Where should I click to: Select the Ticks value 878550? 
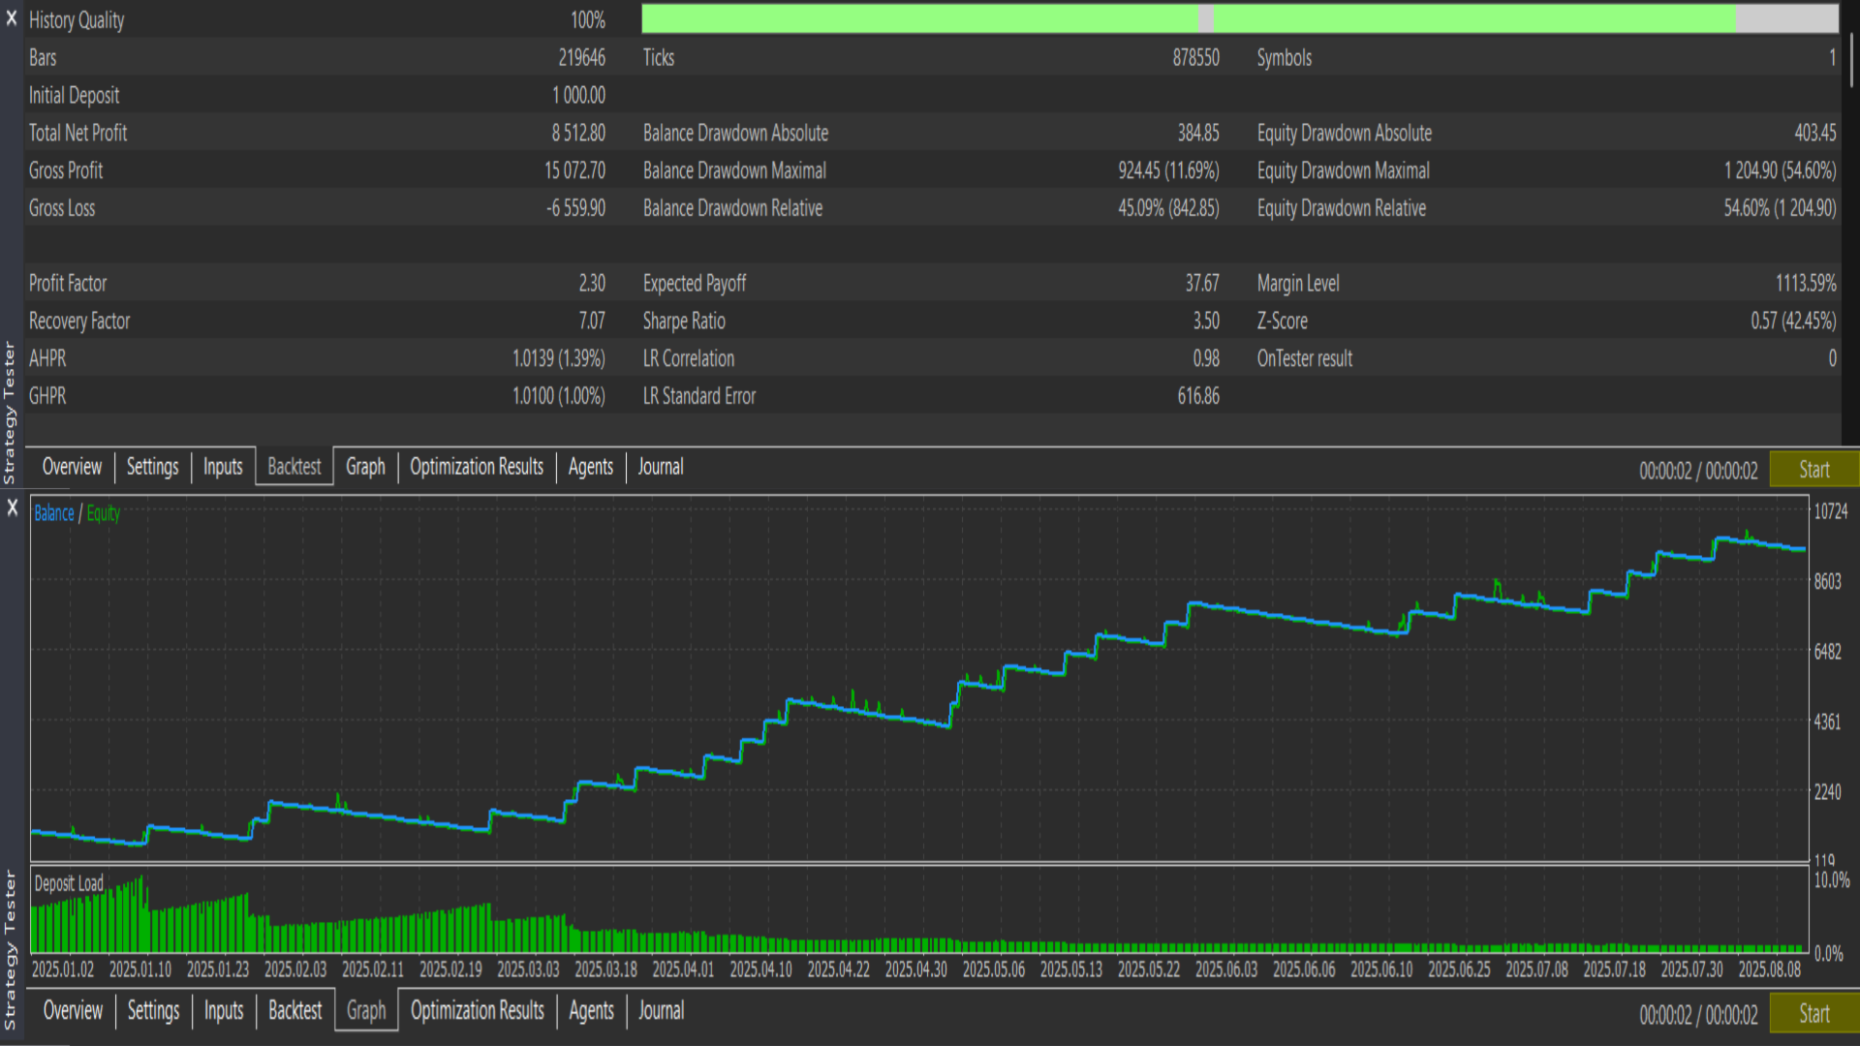[1195, 57]
